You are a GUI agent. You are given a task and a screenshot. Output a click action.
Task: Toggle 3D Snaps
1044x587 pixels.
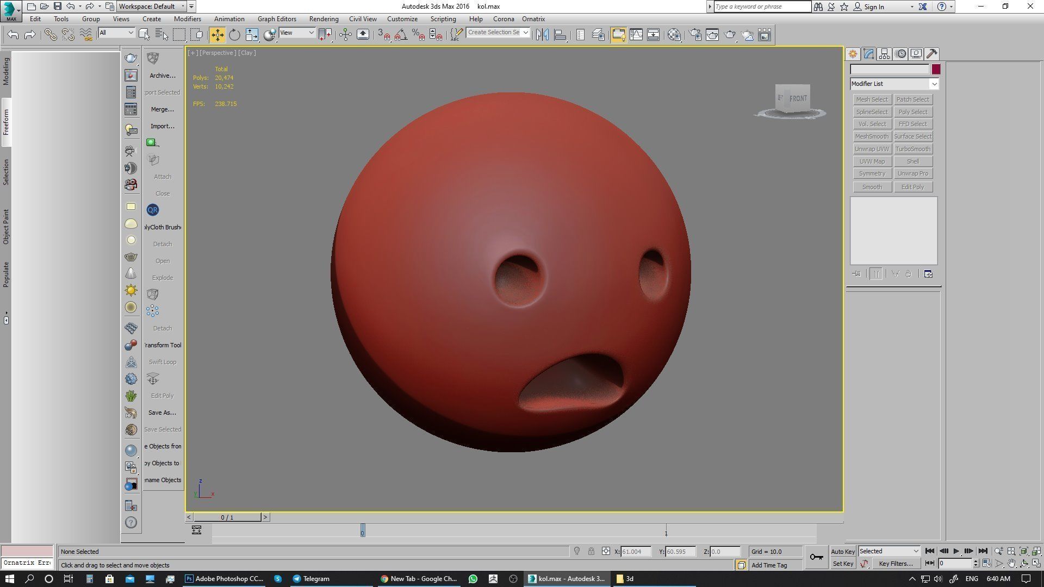[x=384, y=35]
